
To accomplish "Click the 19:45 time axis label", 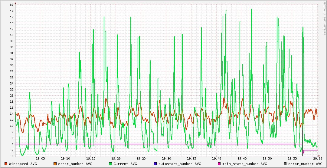I will [x=242, y=158].
